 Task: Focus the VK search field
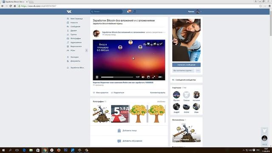pyautogui.click(x=106, y=11)
